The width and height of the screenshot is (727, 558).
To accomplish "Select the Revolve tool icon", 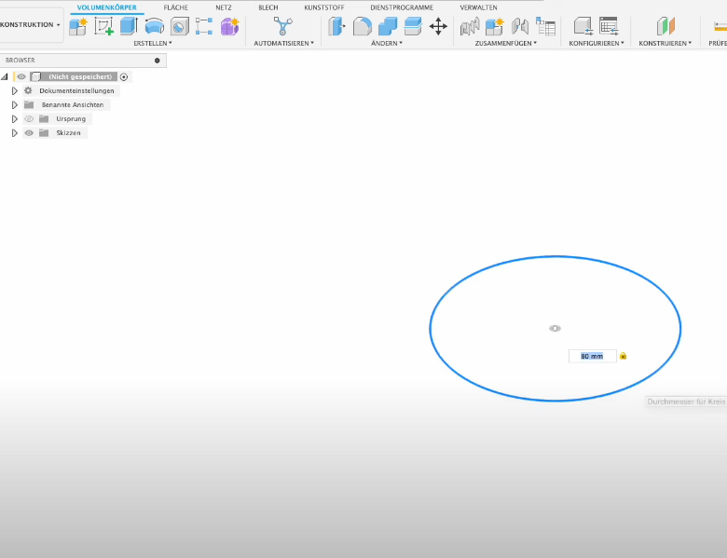I will 154,26.
